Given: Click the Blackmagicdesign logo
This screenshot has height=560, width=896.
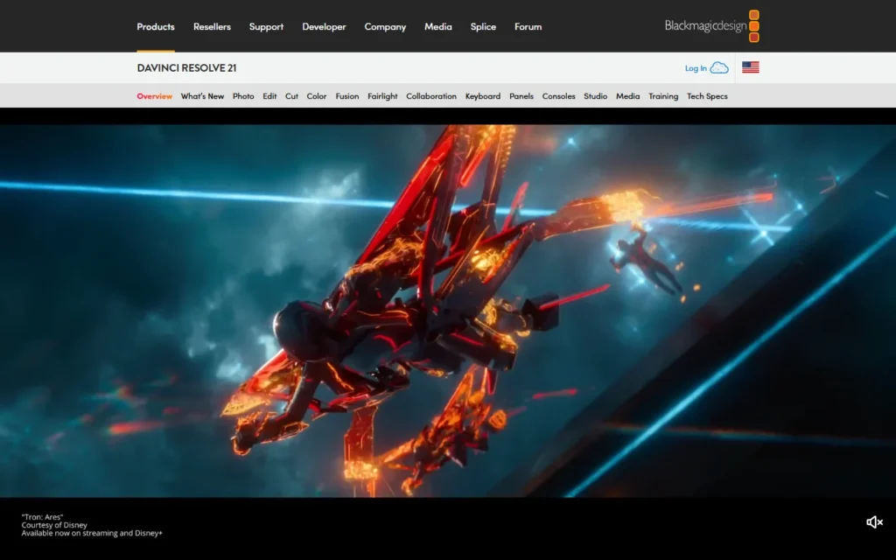Looking at the screenshot, I should tap(712, 25).
